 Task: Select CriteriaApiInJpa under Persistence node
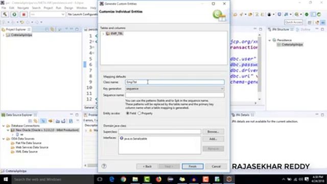pos(290,44)
